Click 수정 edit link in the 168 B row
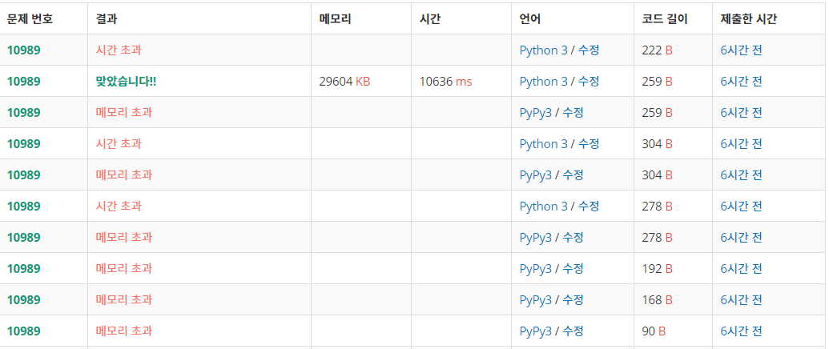Image resolution: width=829 pixels, height=349 pixels. [573, 300]
